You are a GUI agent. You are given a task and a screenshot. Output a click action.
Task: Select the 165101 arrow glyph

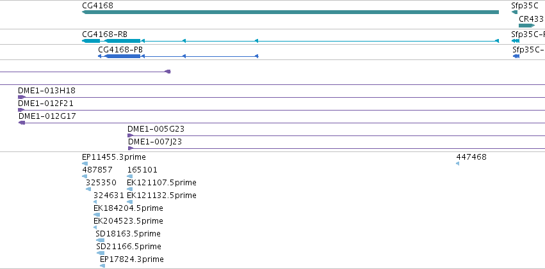(129, 176)
